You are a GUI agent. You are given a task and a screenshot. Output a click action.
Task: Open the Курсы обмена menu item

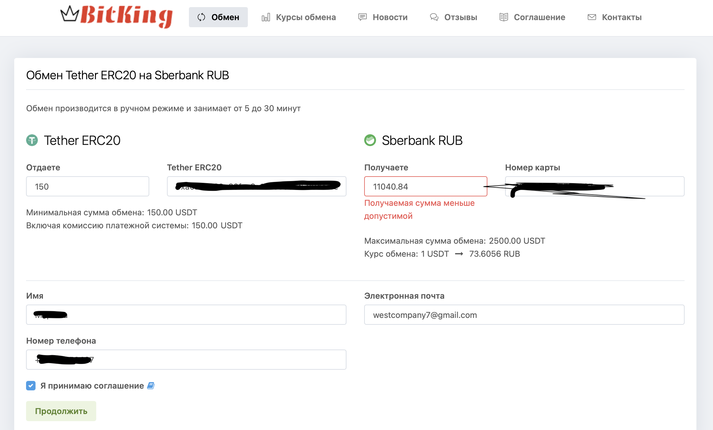click(x=306, y=17)
